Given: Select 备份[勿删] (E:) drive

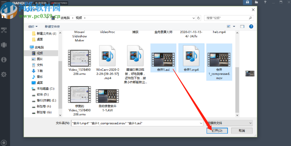Looking at the screenshot, I should (44, 101).
